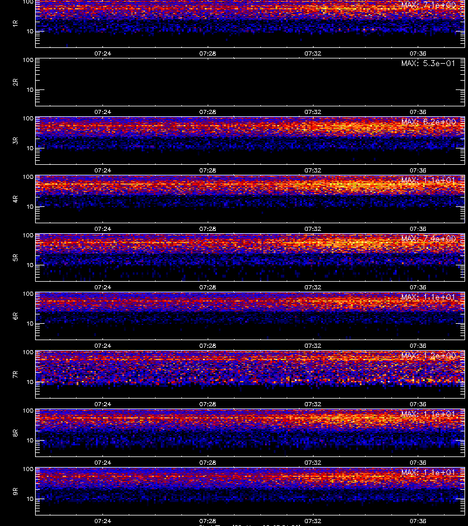Click the 9R panel axis label
The width and height of the screenshot is (468, 526).
click(15, 492)
